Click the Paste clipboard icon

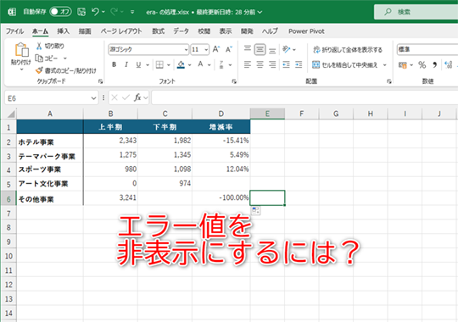click(21, 50)
